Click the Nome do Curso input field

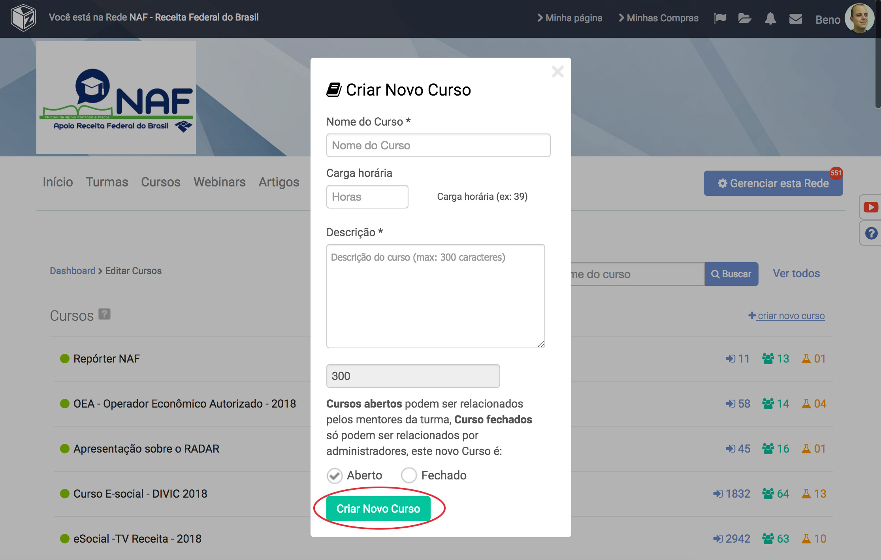[x=438, y=145]
